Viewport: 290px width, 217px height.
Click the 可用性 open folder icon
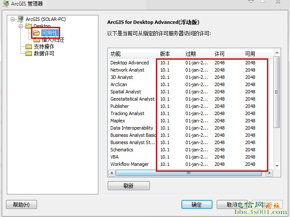point(37,33)
